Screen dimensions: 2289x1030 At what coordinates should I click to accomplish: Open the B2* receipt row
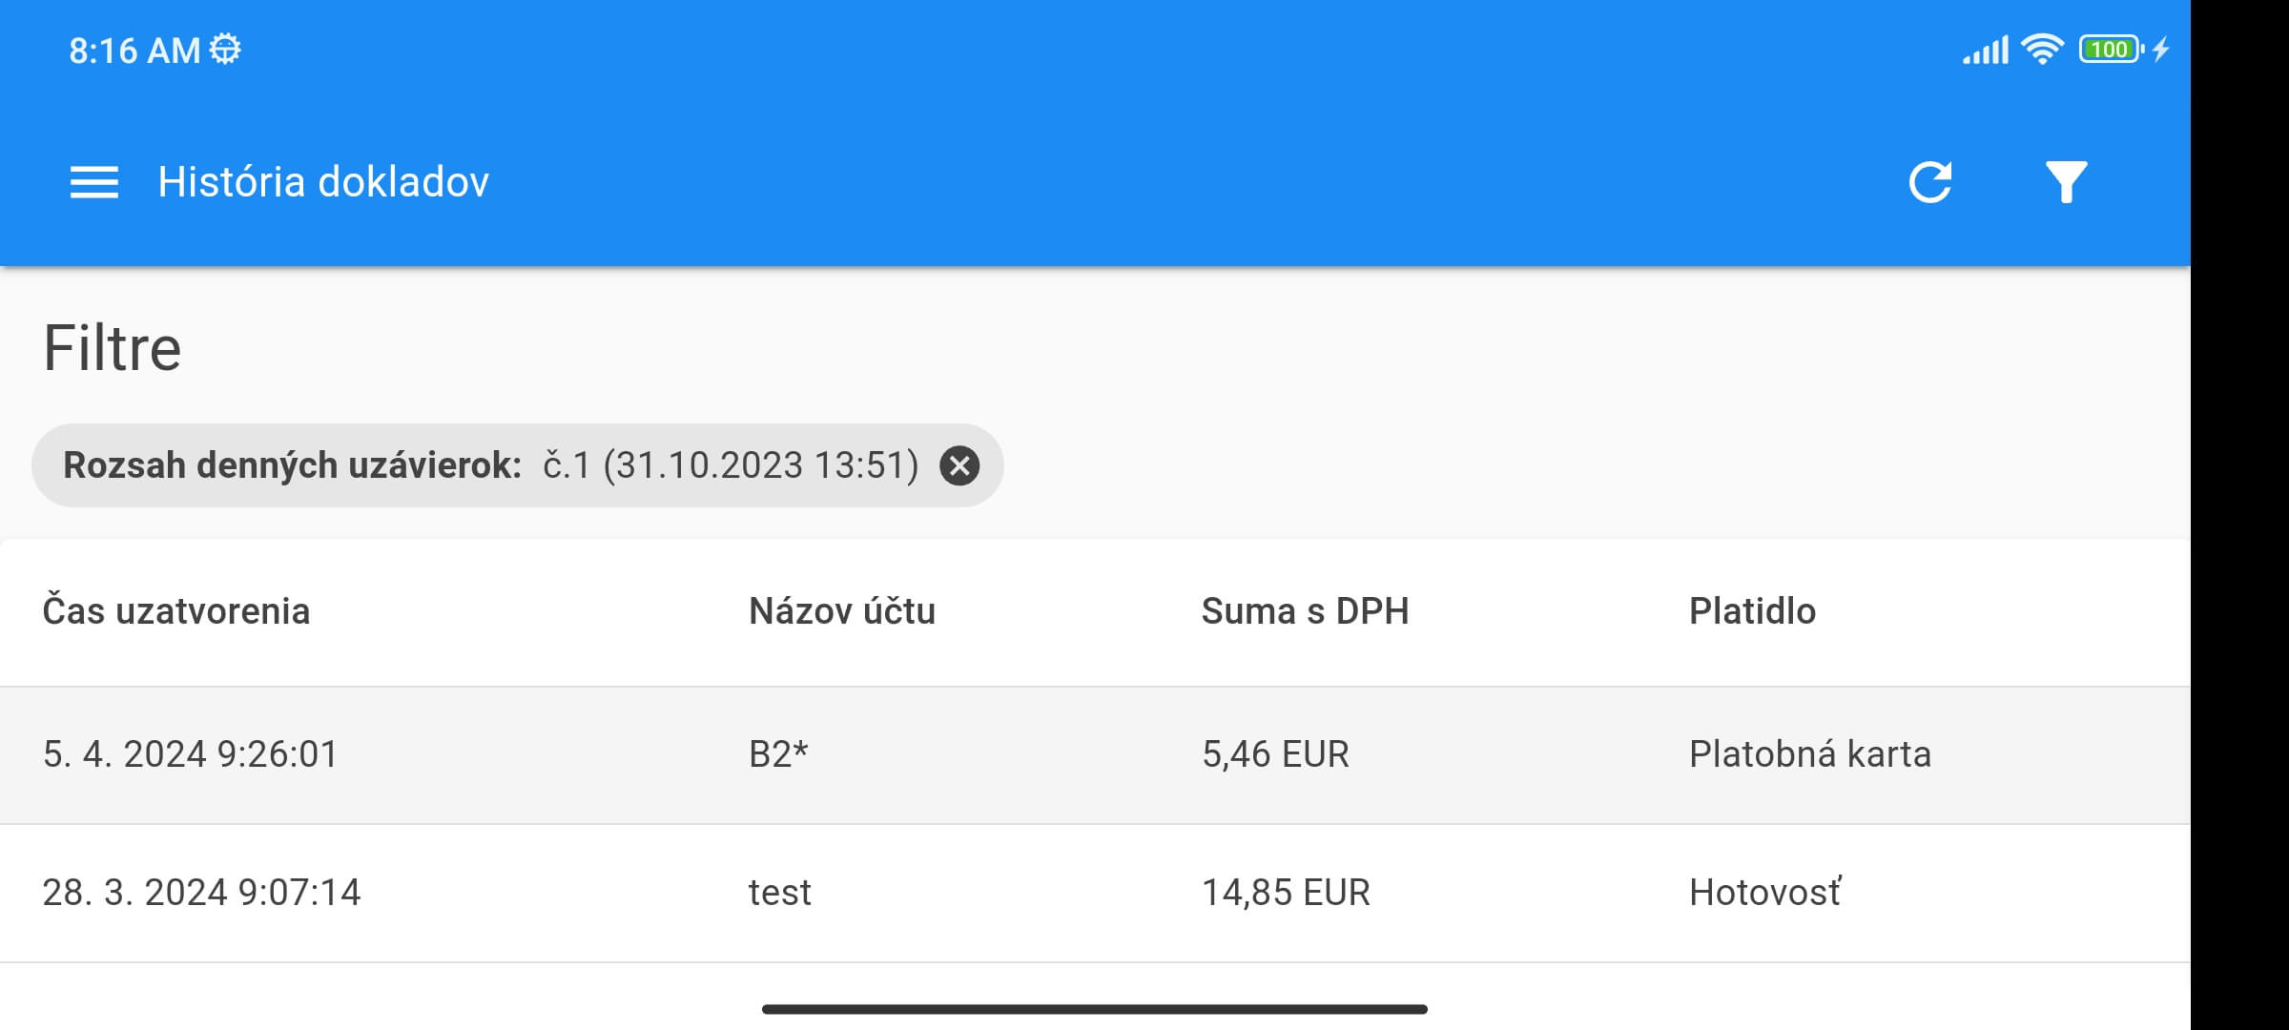[1095, 755]
